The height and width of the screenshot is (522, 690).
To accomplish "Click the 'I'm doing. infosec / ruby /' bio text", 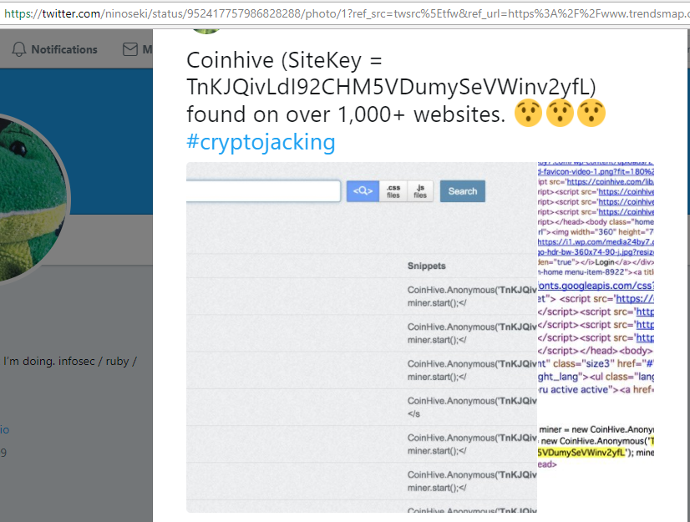I will tap(70, 362).
